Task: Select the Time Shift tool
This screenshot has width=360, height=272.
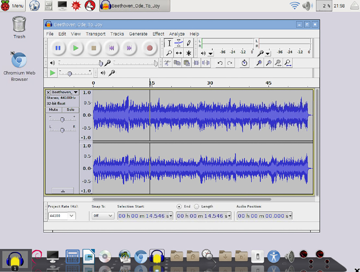Action: pos(179,53)
